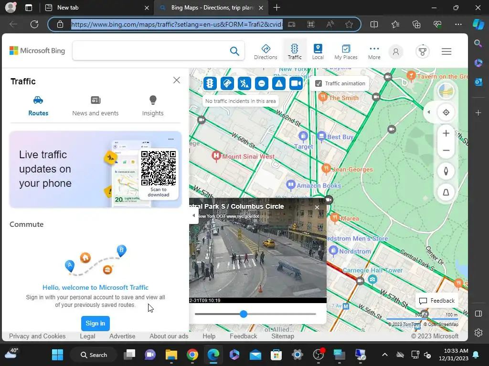
Task: Open My Places
Action: 346,51
